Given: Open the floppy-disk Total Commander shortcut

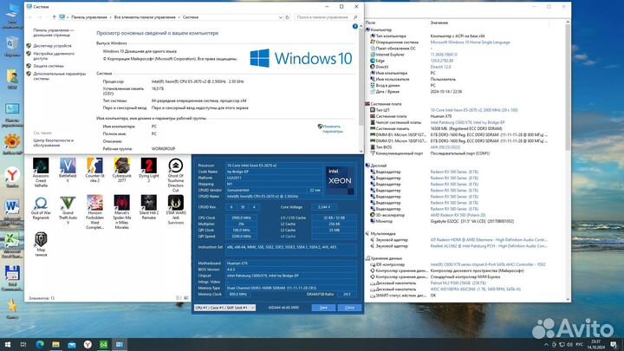Looking at the screenshot, I should pos(12,278).
